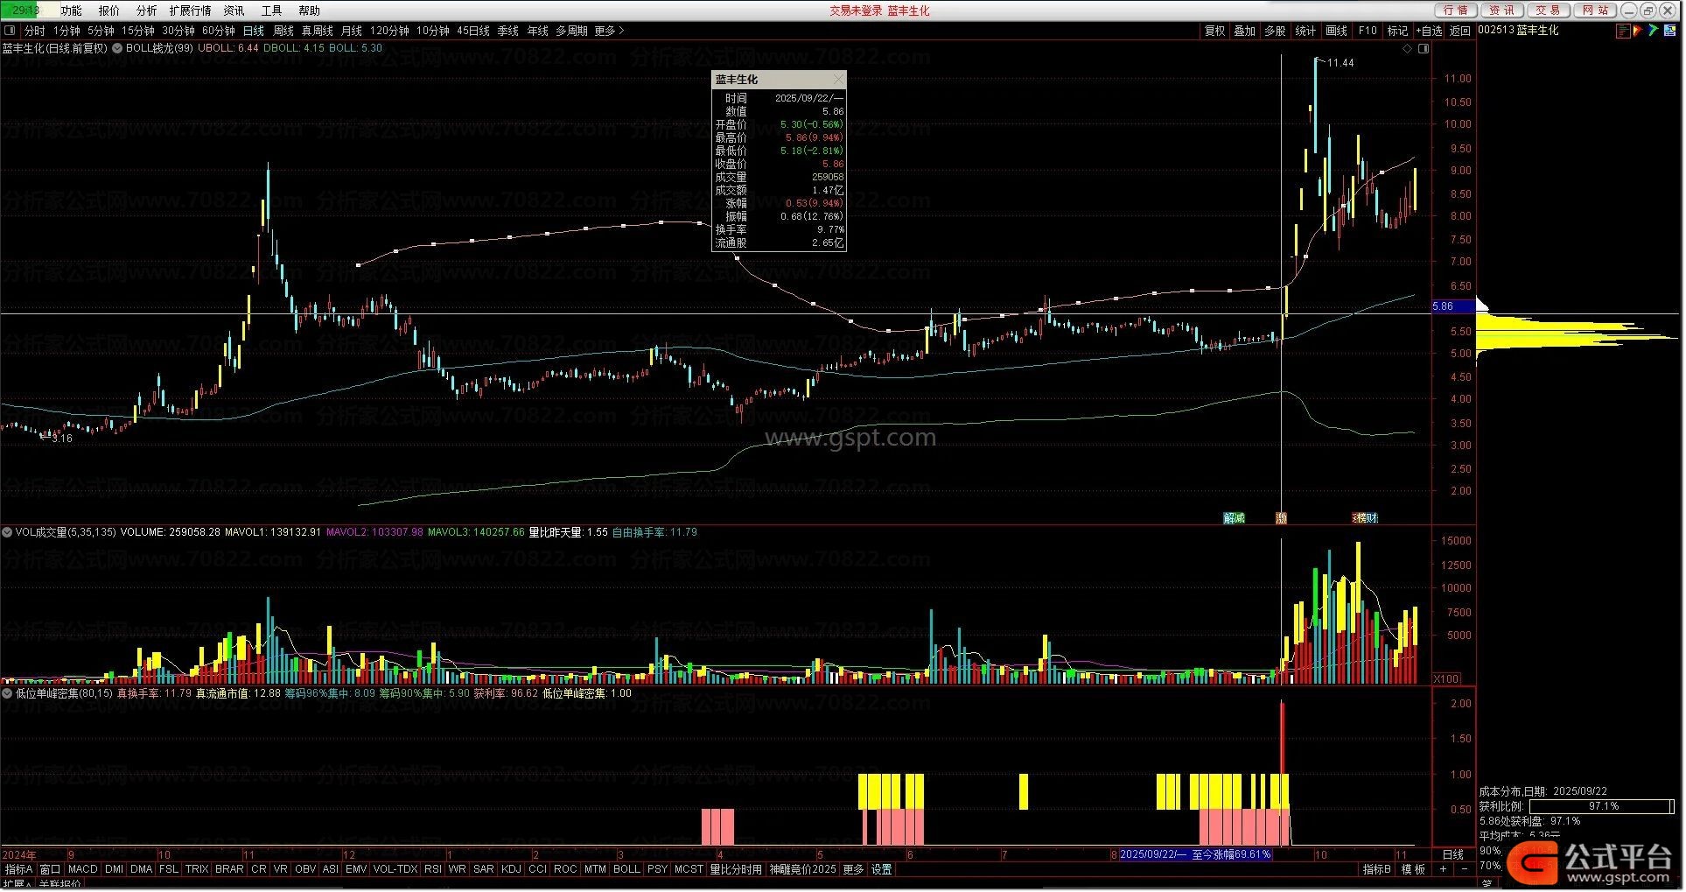Open the 更多 indicators list in bottom bar
Viewport: 1686px width, 892px height.
(852, 870)
